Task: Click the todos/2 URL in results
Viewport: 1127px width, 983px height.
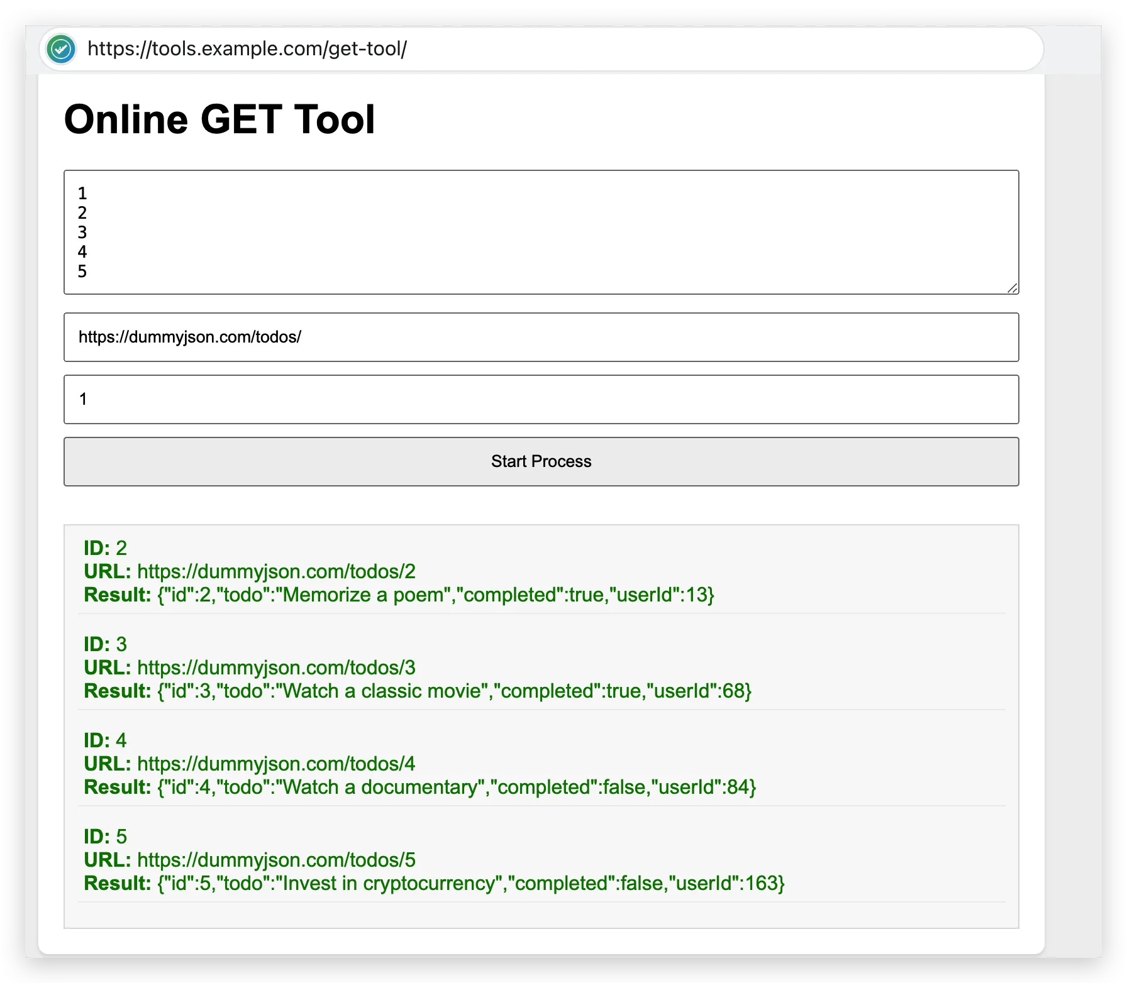Action: point(276,571)
